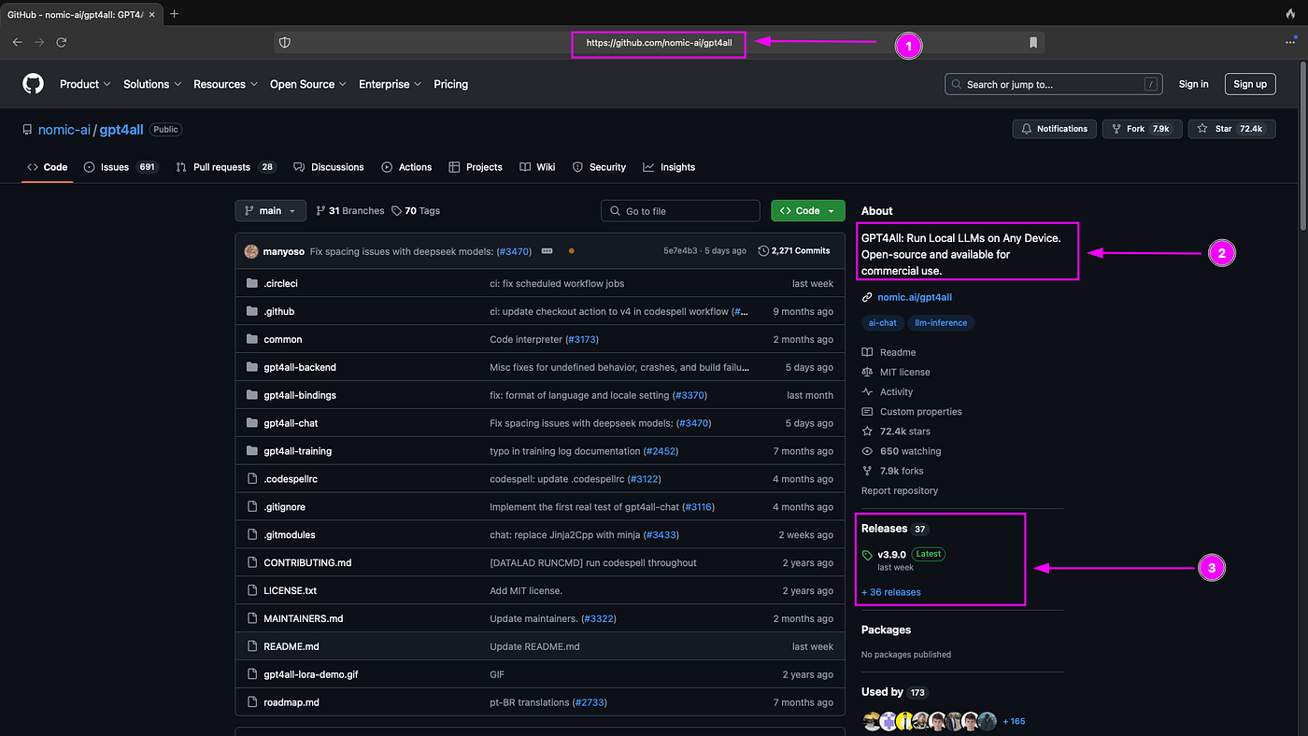Open the README.md file
Screen dimensions: 1308x736
(291, 646)
